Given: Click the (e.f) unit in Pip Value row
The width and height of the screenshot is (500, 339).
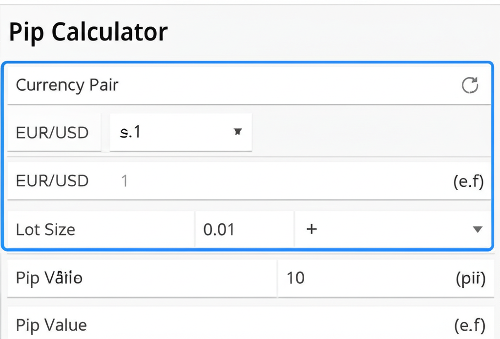Looking at the screenshot, I should click(x=468, y=325).
